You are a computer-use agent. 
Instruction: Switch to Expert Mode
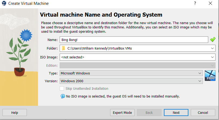[122, 113]
